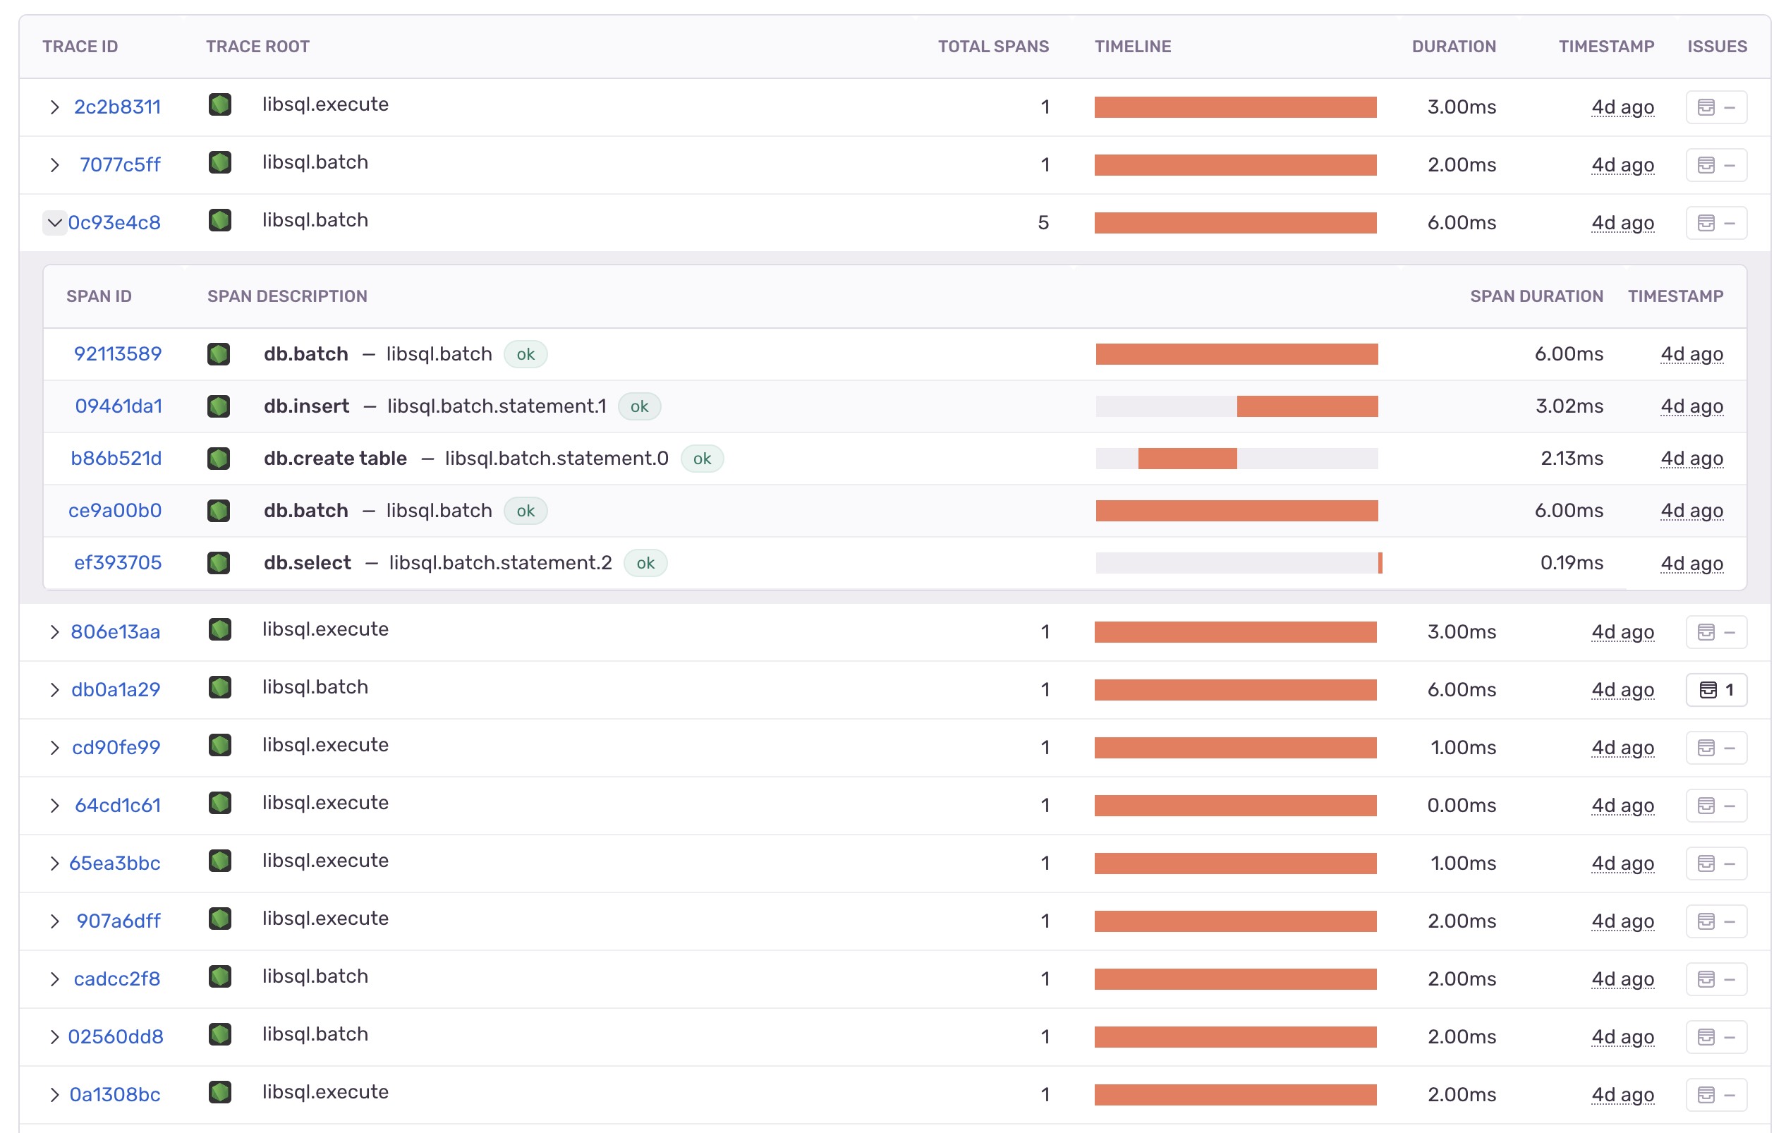Click ok status badge on db.select span
1786x1133 pixels.
click(645, 563)
